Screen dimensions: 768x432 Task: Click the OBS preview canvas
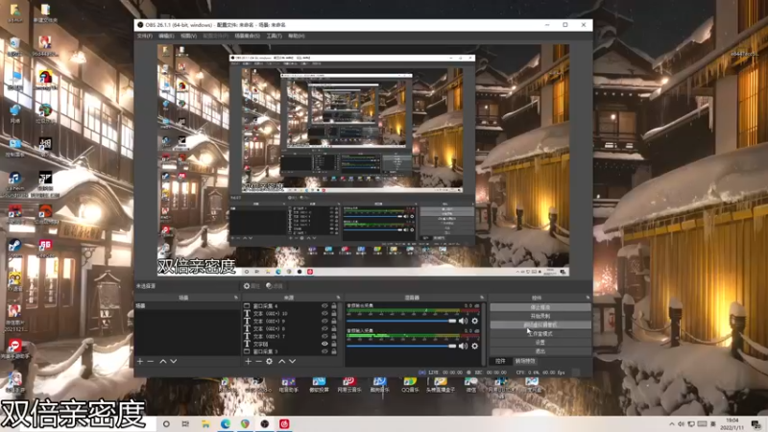(363, 160)
